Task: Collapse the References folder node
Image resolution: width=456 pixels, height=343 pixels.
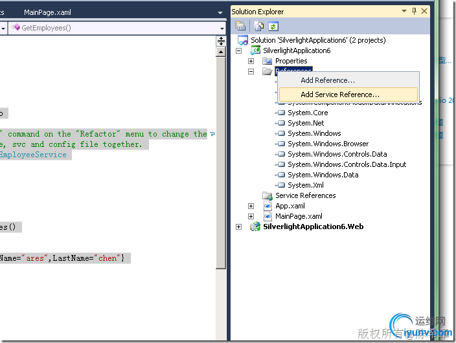Action: coord(251,71)
